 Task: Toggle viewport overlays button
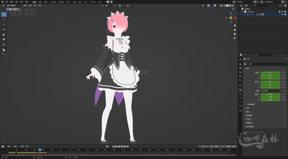[215, 6]
